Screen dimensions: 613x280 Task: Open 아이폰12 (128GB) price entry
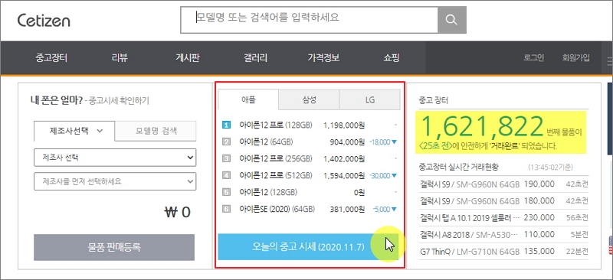click(x=268, y=193)
